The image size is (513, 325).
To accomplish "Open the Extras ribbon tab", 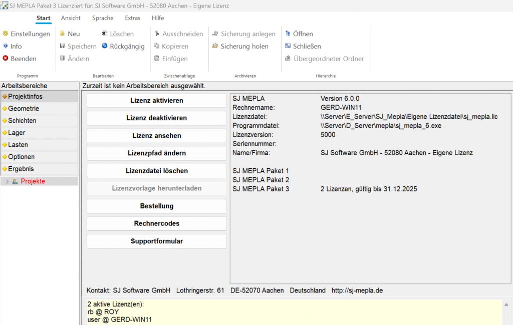I will tap(133, 18).
